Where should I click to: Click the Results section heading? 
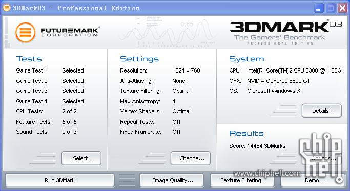[246, 133]
